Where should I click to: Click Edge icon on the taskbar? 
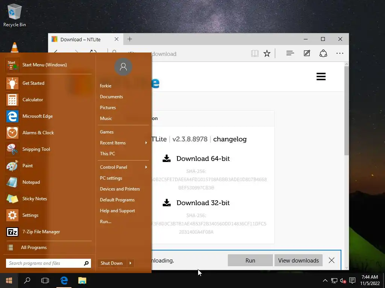(x=64, y=280)
